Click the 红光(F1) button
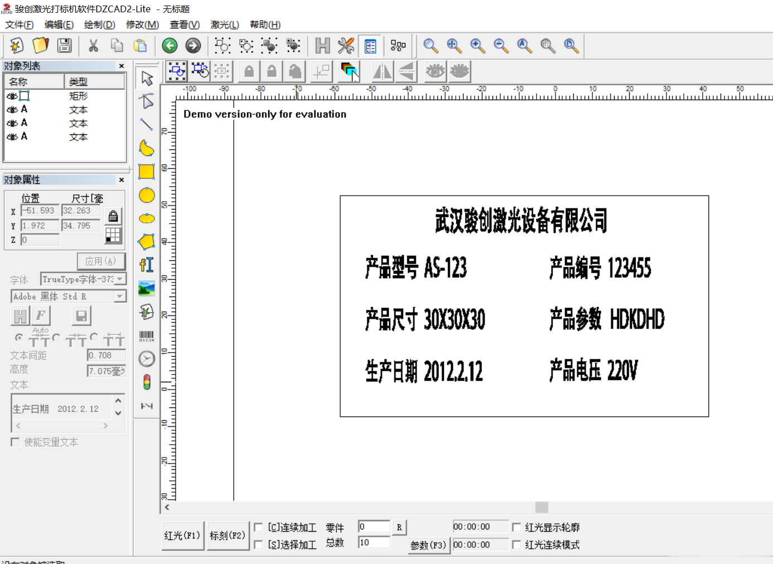This screenshot has height=564, width=773. pyautogui.click(x=182, y=536)
